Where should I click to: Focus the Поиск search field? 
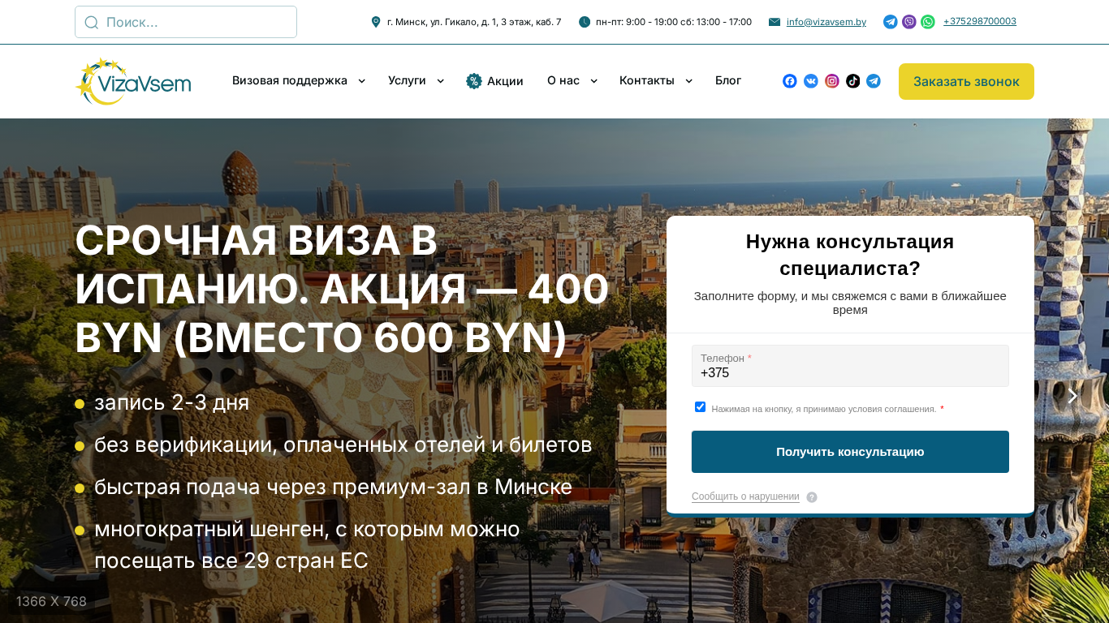click(x=186, y=22)
